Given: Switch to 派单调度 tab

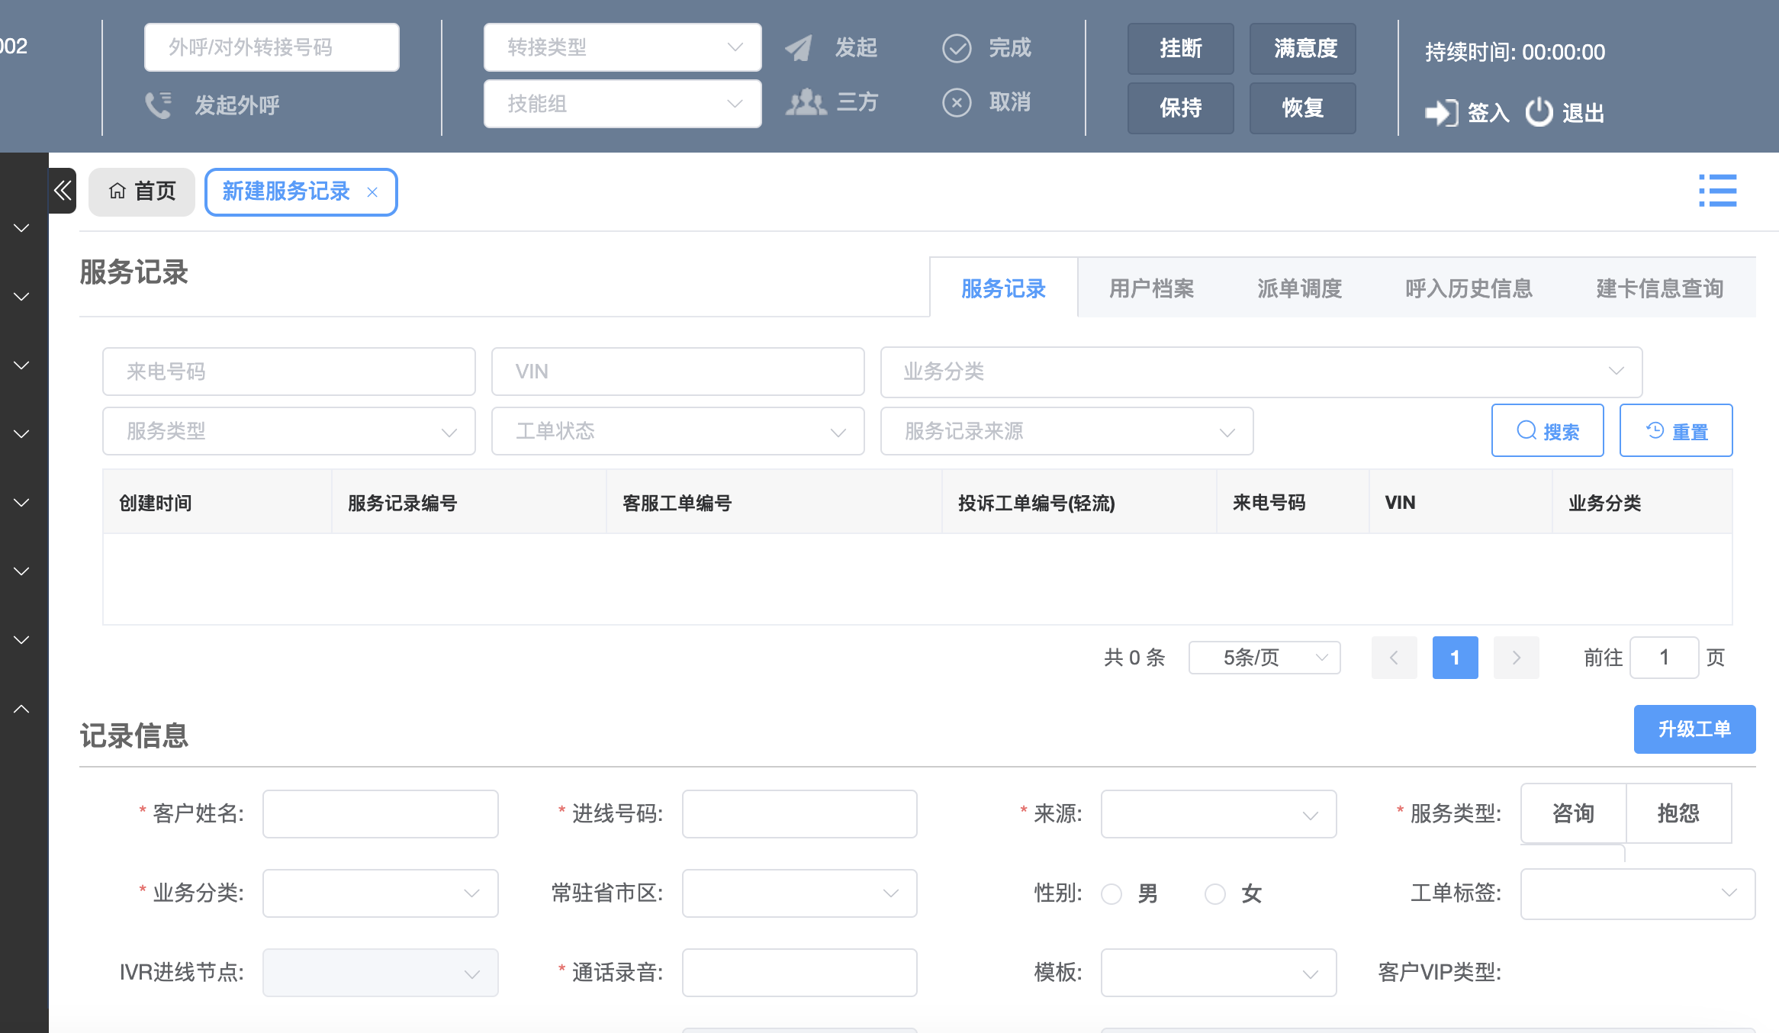Looking at the screenshot, I should (x=1299, y=288).
